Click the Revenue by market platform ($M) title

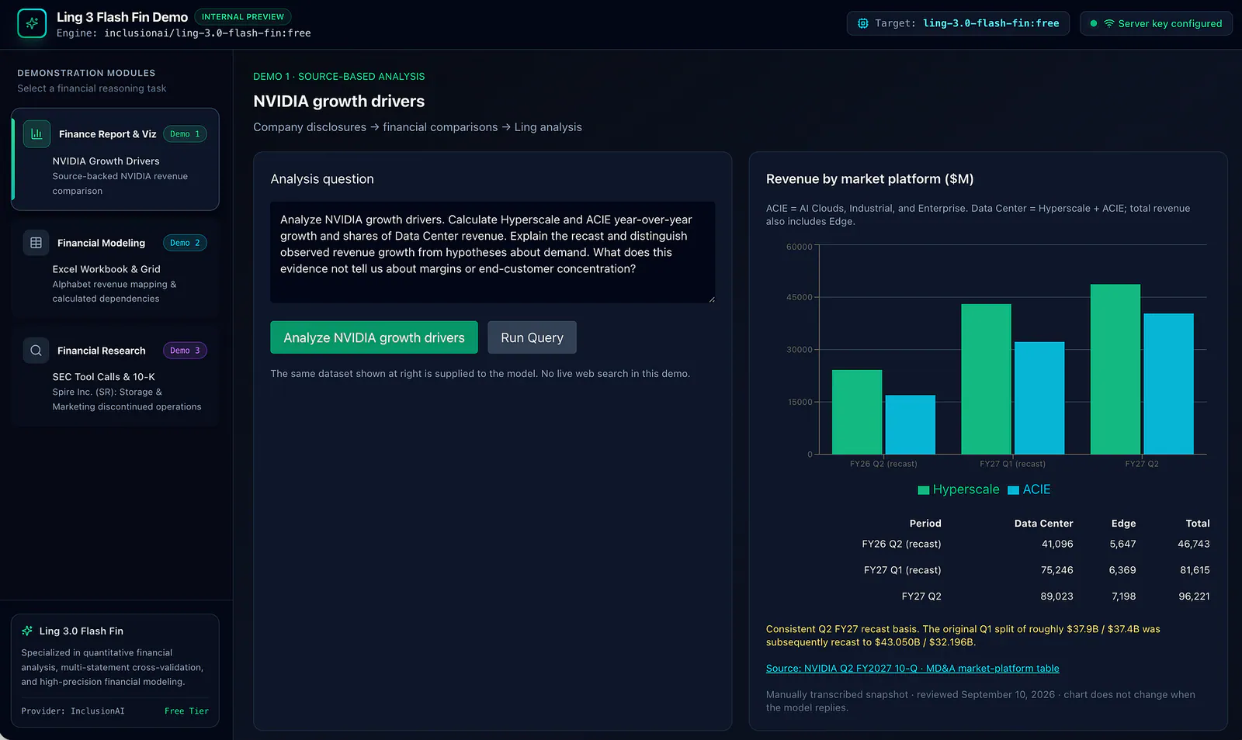pos(869,179)
